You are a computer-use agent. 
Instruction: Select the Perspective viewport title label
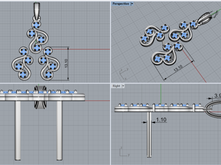[121, 4]
